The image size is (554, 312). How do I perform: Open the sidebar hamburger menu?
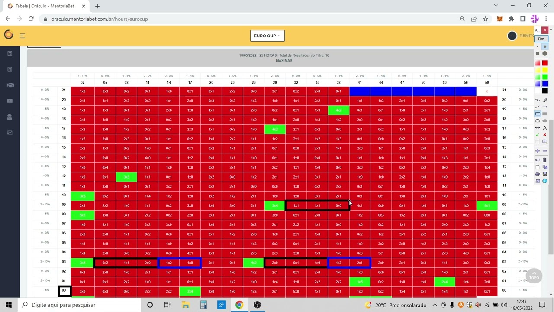(23, 36)
